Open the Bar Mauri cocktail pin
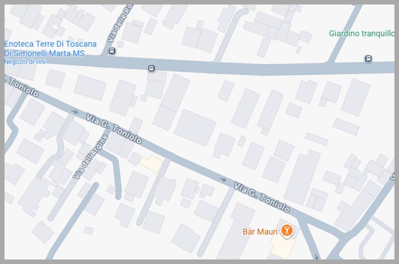The width and height of the screenshot is (399, 264). click(x=287, y=231)
